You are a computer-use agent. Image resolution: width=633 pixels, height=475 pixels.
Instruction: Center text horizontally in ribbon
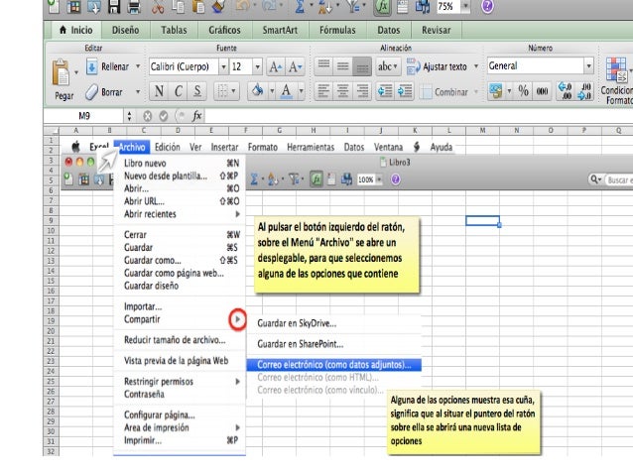342,91
